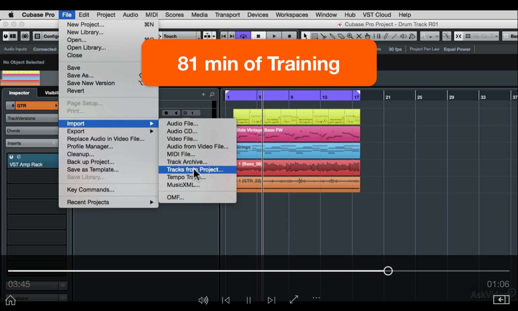Open the GTR track name arrow

click(56, 106)
